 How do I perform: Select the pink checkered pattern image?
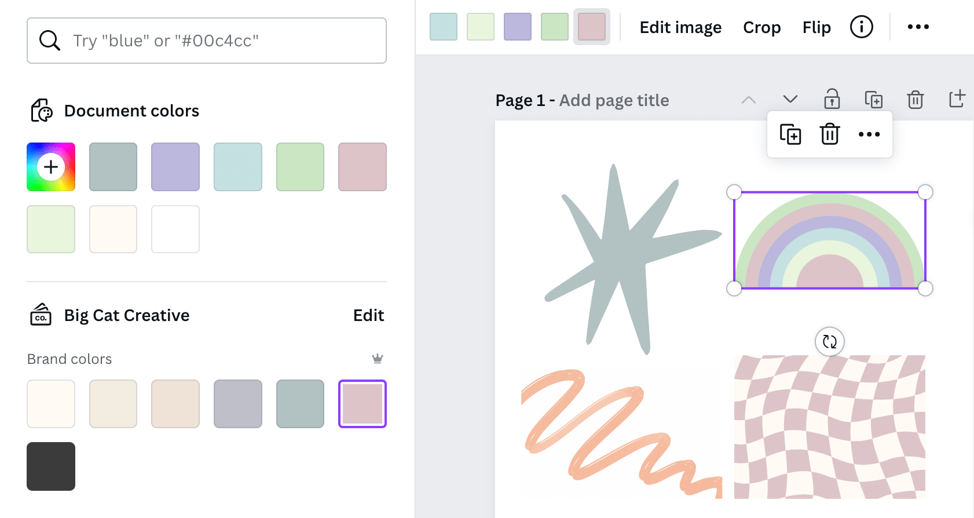click(x=829, y=426)
